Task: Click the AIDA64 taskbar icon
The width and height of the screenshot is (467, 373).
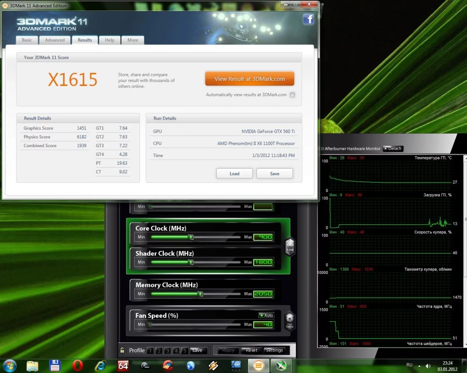Action: [x=123, y=366]
